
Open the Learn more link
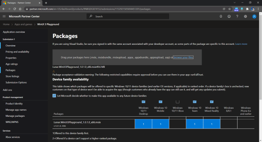click(241, 44)
